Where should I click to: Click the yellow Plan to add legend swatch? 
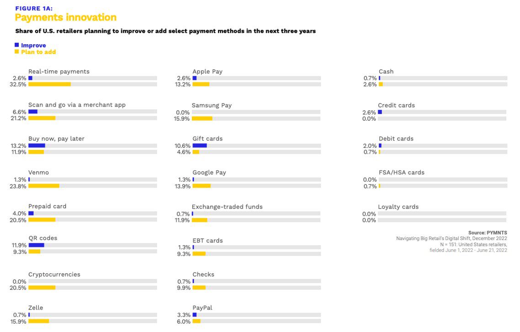tap(17, 52)
